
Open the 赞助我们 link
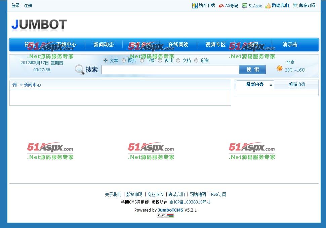click(281, 6)
